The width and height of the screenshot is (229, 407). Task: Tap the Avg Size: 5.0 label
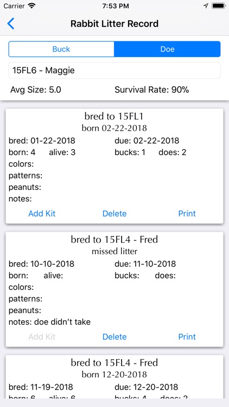click(x=36, y=90)
